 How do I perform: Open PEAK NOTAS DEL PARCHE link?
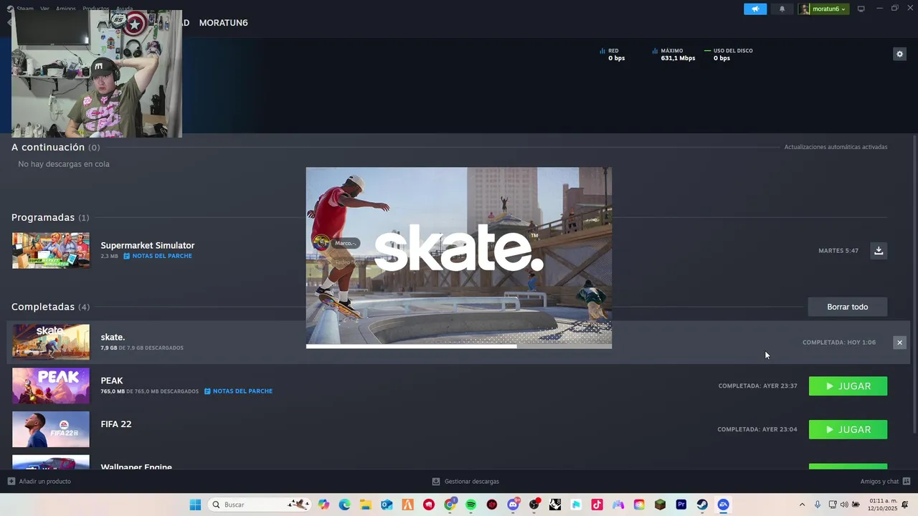click(238, 391)
